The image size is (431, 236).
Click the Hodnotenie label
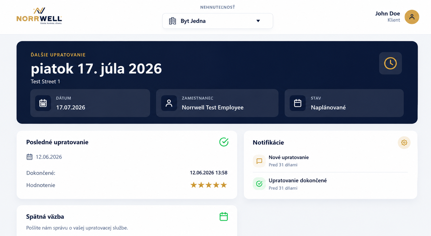point(41,185)
